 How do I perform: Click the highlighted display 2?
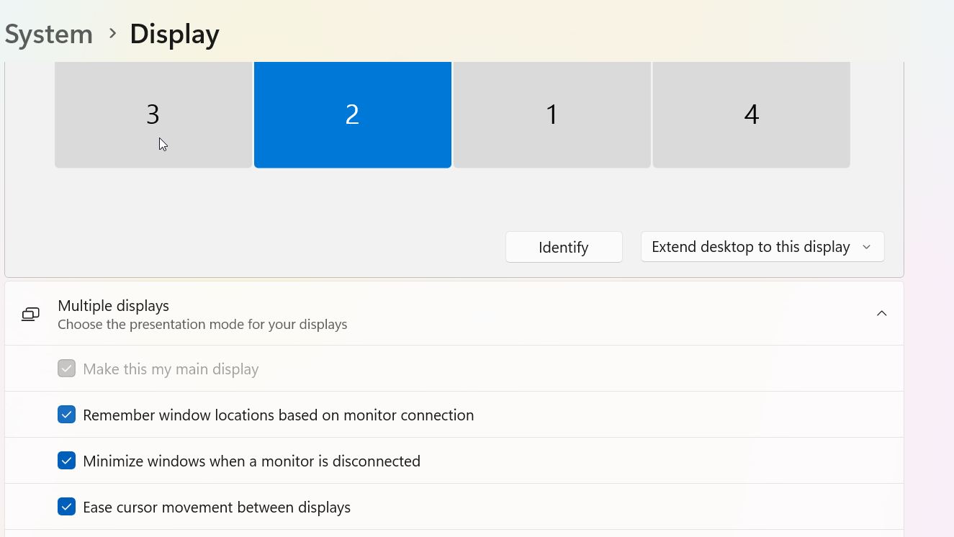[x=352, y=114]
